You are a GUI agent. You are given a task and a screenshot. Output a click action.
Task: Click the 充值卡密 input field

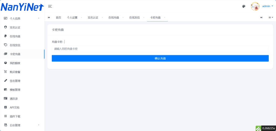[160, 49]
